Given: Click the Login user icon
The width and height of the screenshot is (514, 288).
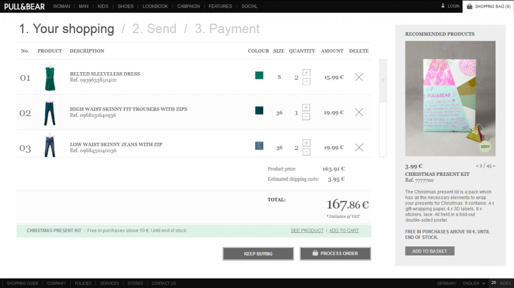Looking at the screenshot, I should pyautogui.click(x=443, y=6).
